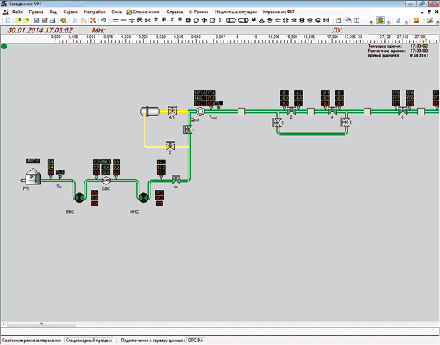Toggle the highlighted S mode button
The width and height of the screenshot is (440, 345).
(x=380, y=21)
